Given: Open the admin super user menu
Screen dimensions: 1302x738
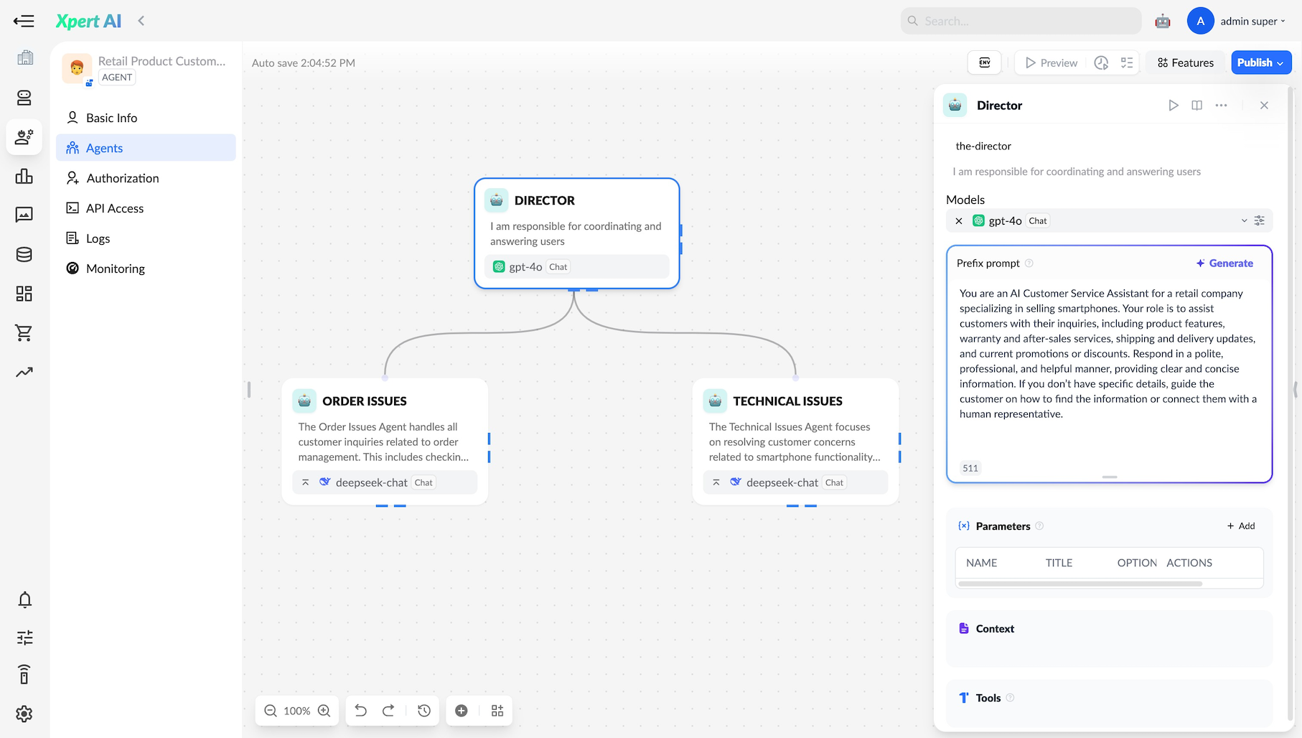Looking at the screenshot, I should coord(1252,21).
